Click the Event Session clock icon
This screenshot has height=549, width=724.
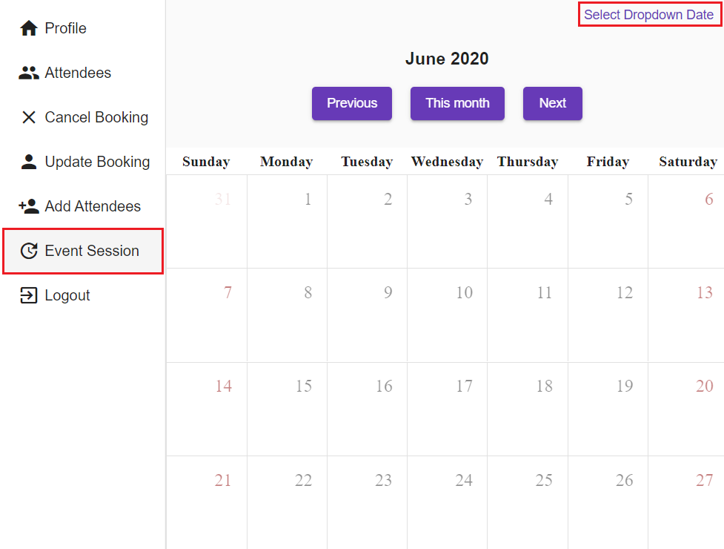click(x=29, y=251)
